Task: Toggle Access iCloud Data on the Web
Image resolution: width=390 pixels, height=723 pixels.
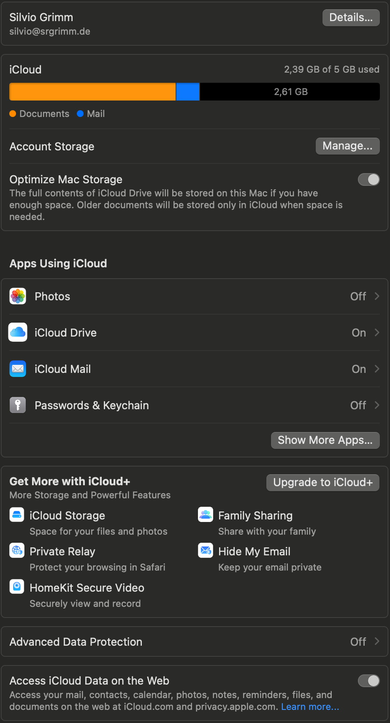Action: click(368, 681)
